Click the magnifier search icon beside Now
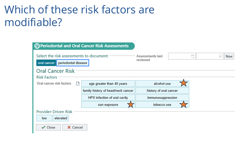This screenshot has height=143, width=246. [220, 56]
